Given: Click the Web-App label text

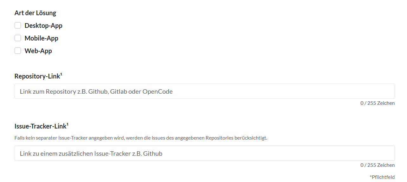Looking at the screenshot, I should click(x=38, y=51).
